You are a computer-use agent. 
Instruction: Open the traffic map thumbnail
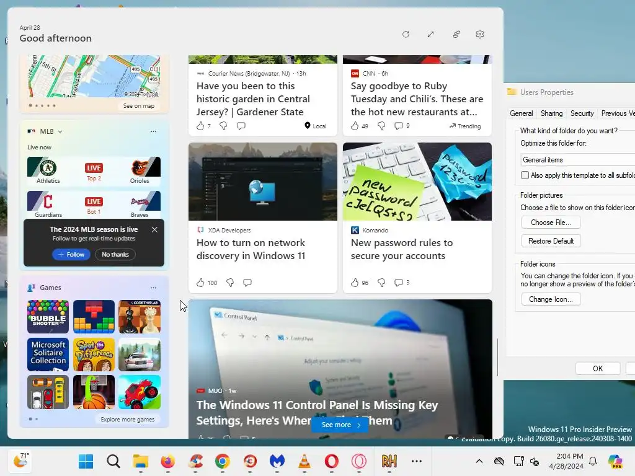[94, 76]
